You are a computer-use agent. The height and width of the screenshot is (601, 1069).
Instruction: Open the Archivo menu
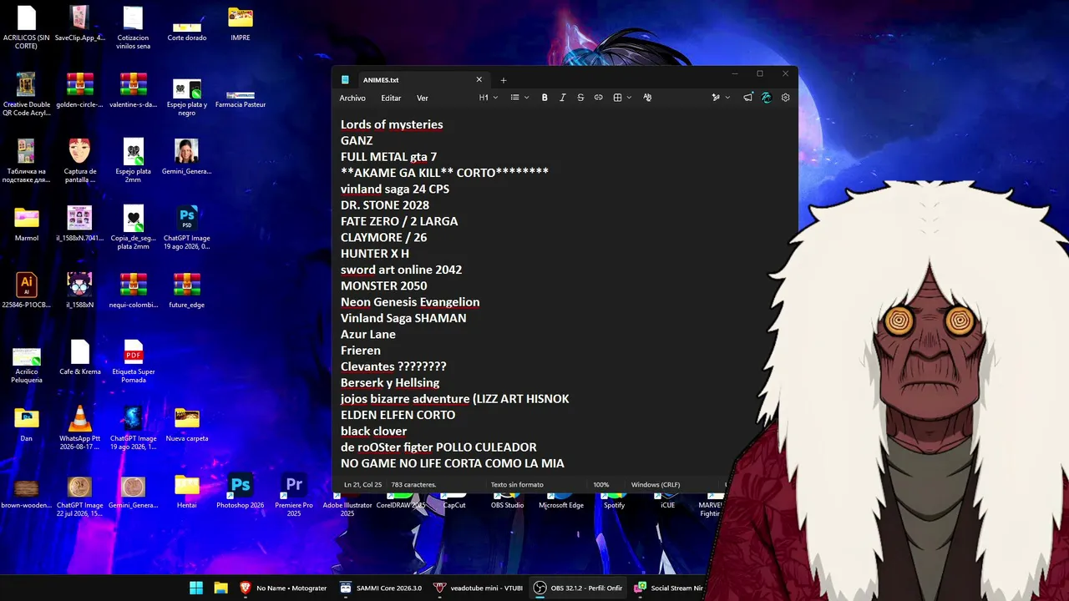pos(352,98)
